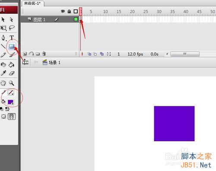Viewport: 216px width, 171px height.
Task: Select the Lasso tool
Action: (x=12, y=28)
